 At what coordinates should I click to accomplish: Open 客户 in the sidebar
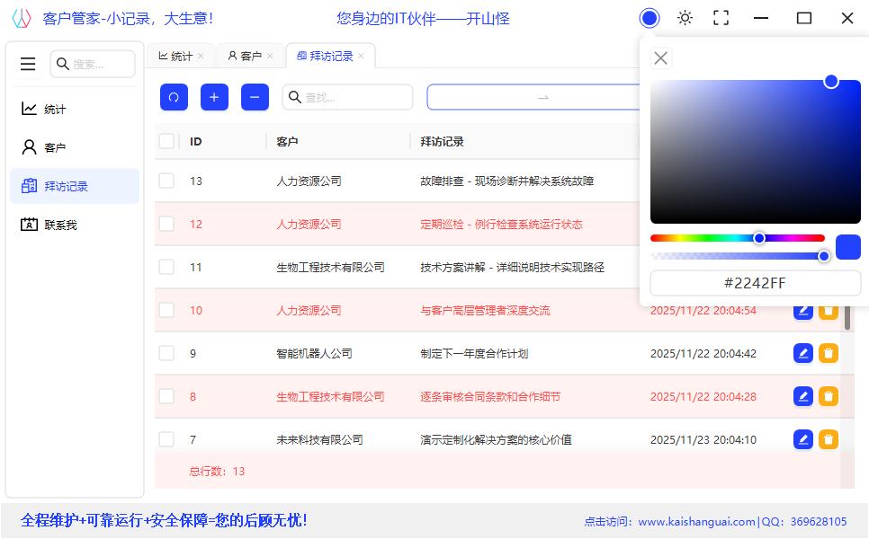point(75,147)
